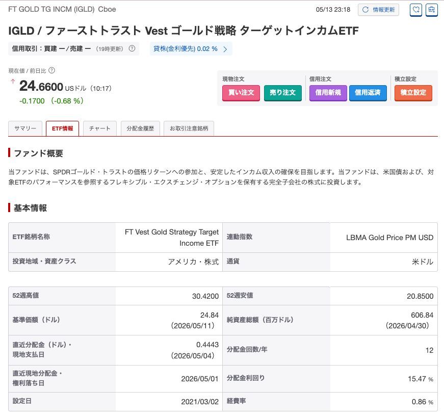Click the 52週高値 value 30.4200

(205, 296)
